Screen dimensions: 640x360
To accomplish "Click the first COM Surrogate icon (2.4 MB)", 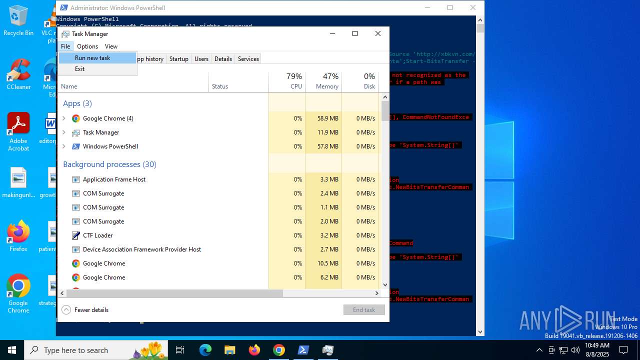I will 76,193.
